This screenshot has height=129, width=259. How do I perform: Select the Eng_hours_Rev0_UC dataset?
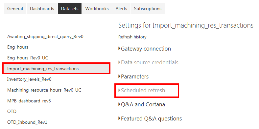[x=28, y=58]
